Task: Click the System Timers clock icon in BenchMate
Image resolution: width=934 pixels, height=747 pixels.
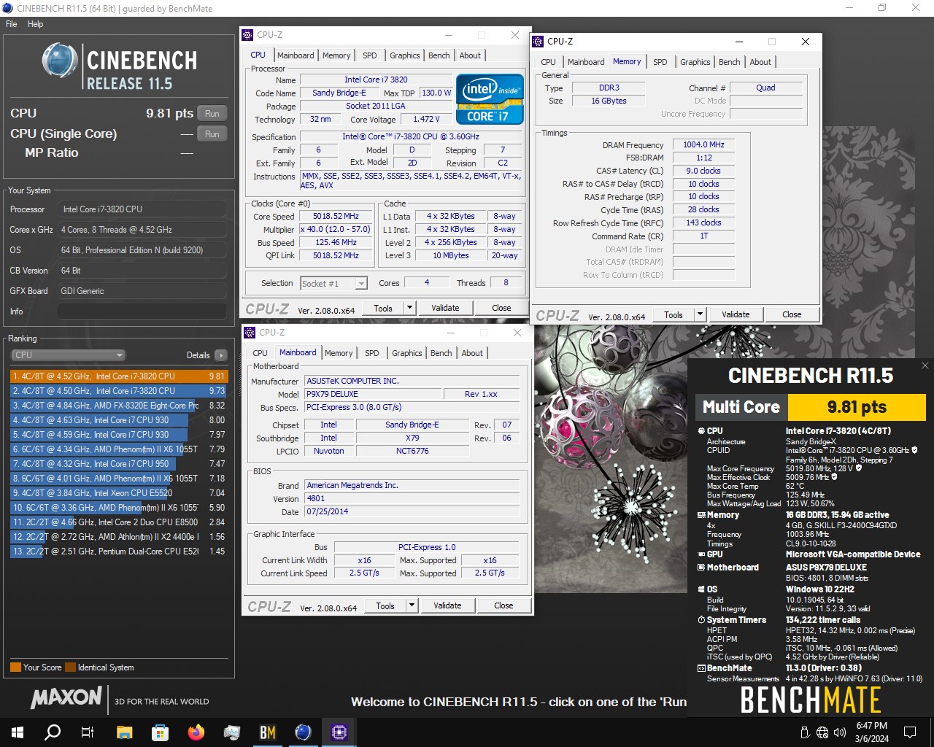Action: (701, 620)
